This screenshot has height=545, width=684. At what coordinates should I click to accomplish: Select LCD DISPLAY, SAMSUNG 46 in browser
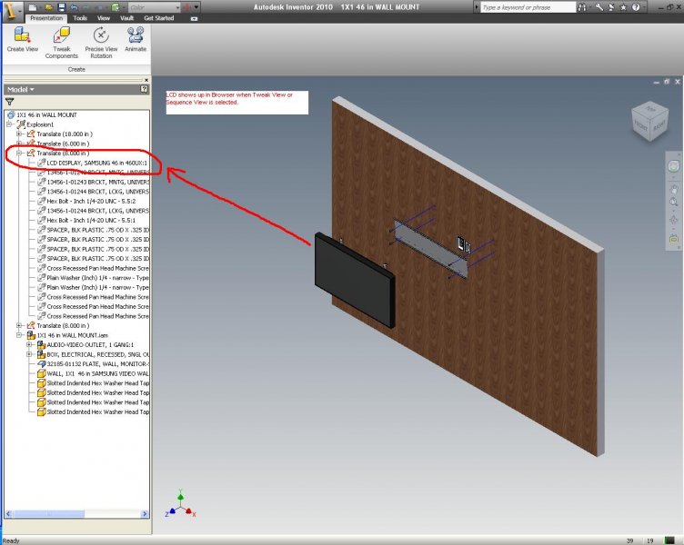click(x=97, y=163)
